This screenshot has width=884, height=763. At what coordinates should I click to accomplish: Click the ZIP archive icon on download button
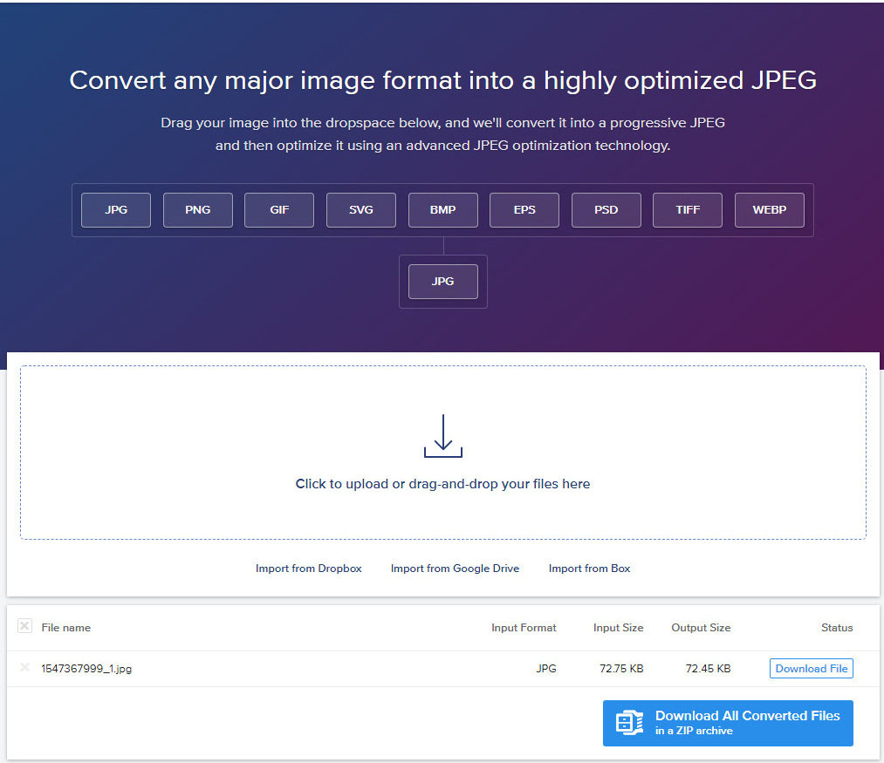pos(629,722)
